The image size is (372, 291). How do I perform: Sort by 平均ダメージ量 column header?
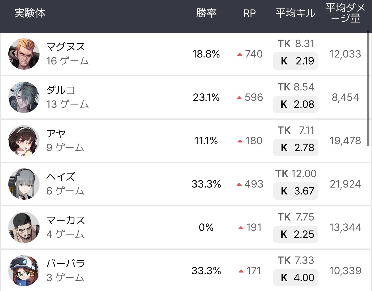tap(345, 13)
